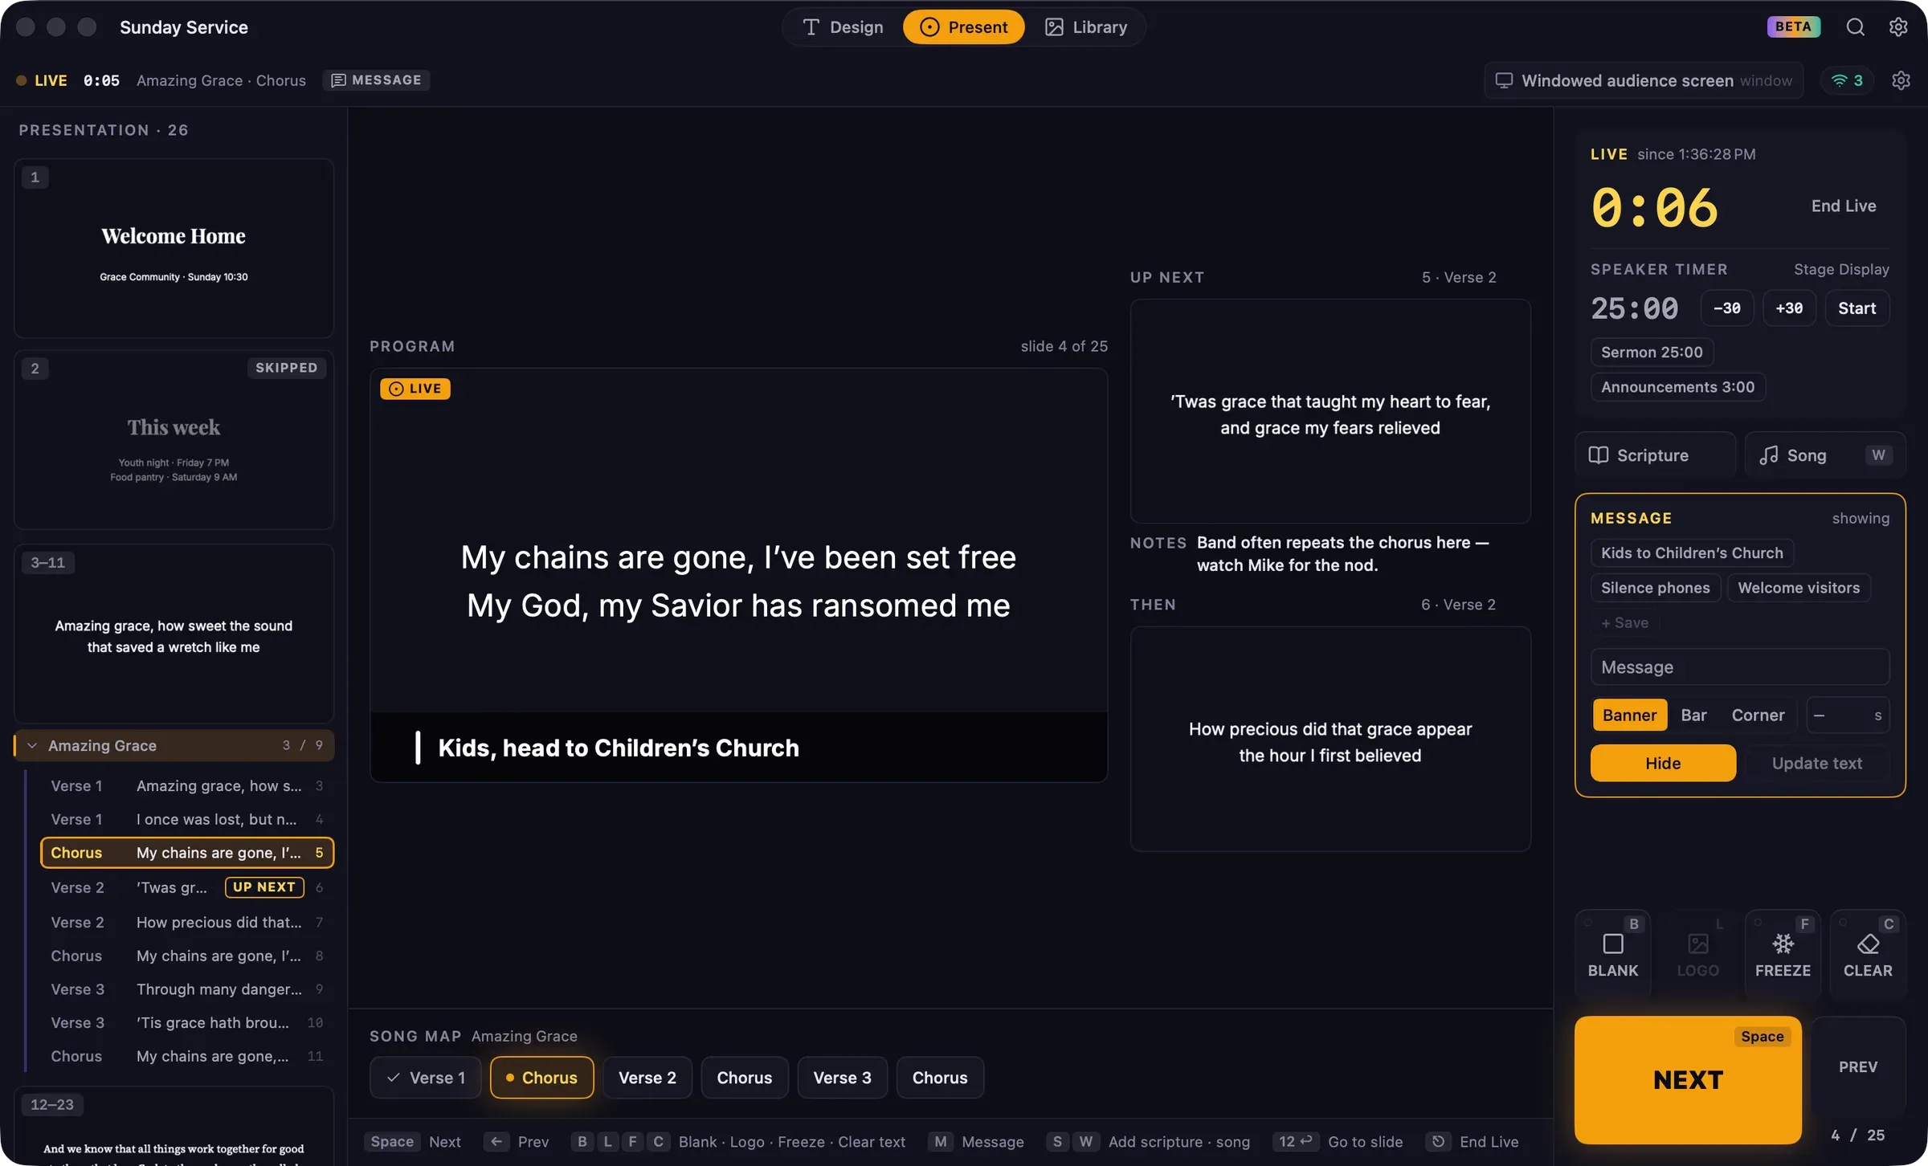Switch to the Design tab
This screenshot has width=1928, height=1166.
click(x=843, y=27)
